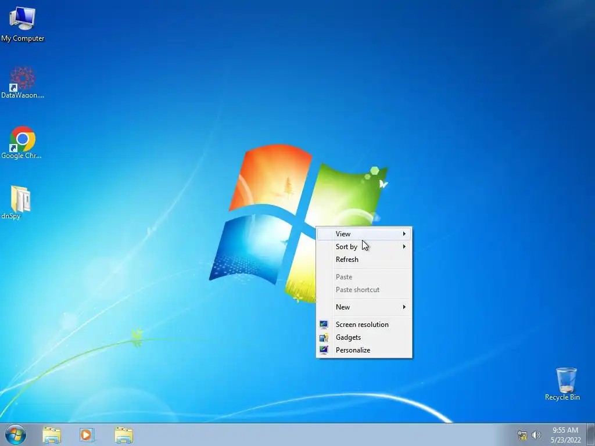Viewport: 595px width, 446px height.
Task: Click the dnSpy label text
Action: coord(10,216)
